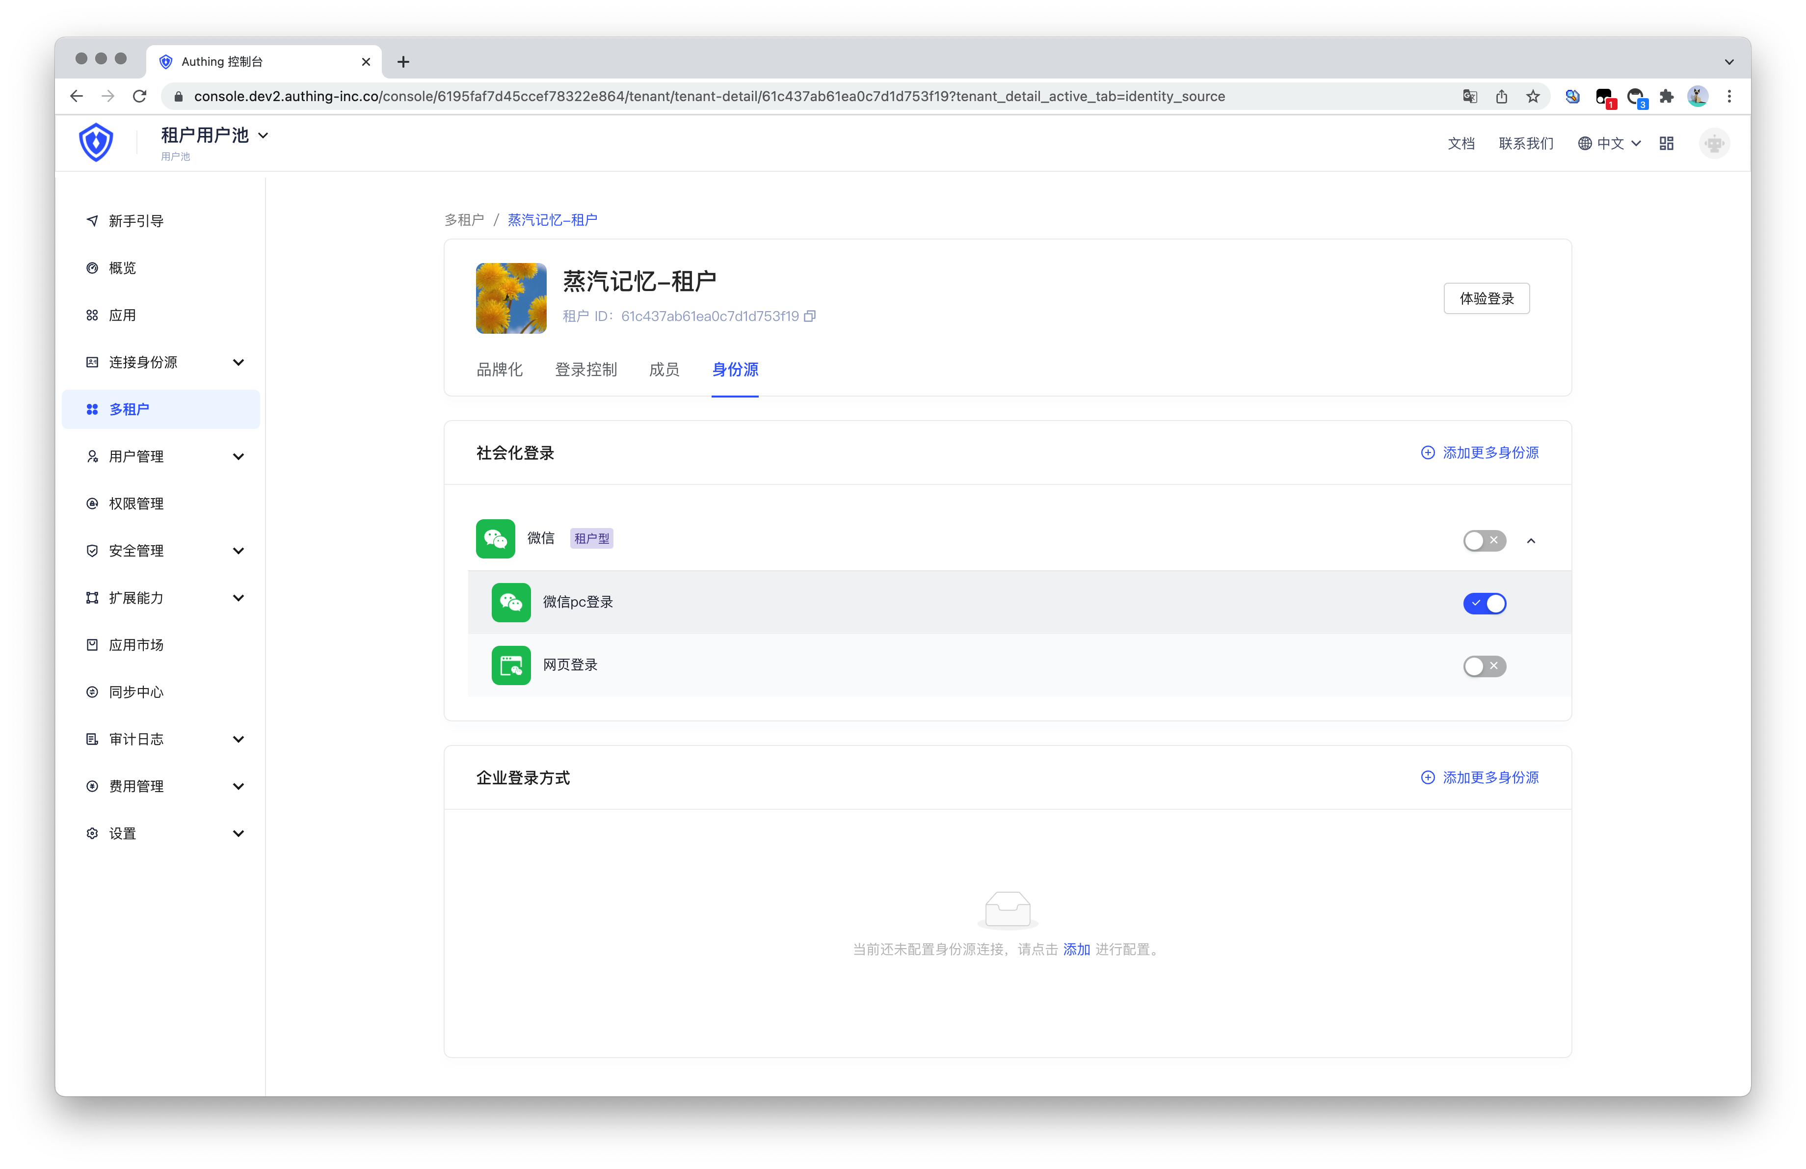The image size is (1806, 1169).
Task: Open the header apps grid icon
Action: tap(1666, 143)
